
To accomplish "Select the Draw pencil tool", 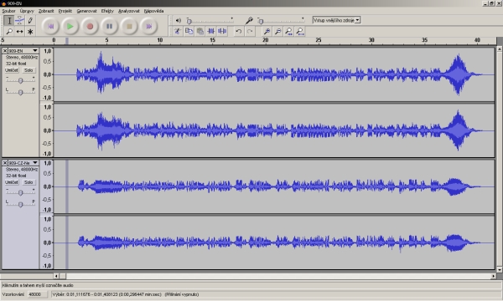I will point(30,20).
